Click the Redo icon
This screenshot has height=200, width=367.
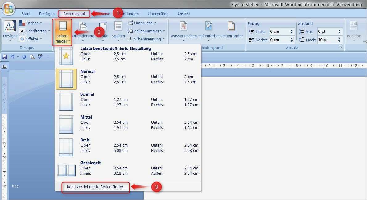24,57
